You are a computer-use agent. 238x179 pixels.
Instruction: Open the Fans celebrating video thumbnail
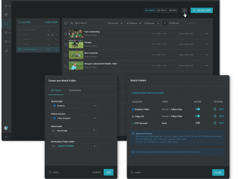76,33
